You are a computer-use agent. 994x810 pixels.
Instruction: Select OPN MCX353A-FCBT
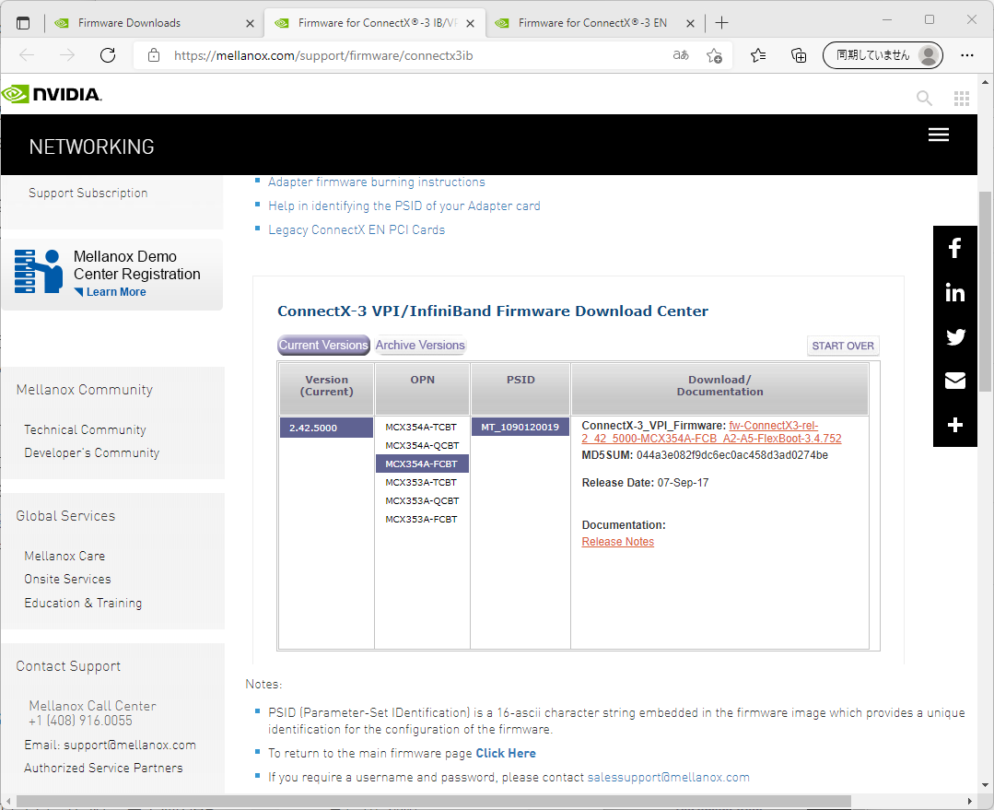pyautogui.click(x=421, y=519)
